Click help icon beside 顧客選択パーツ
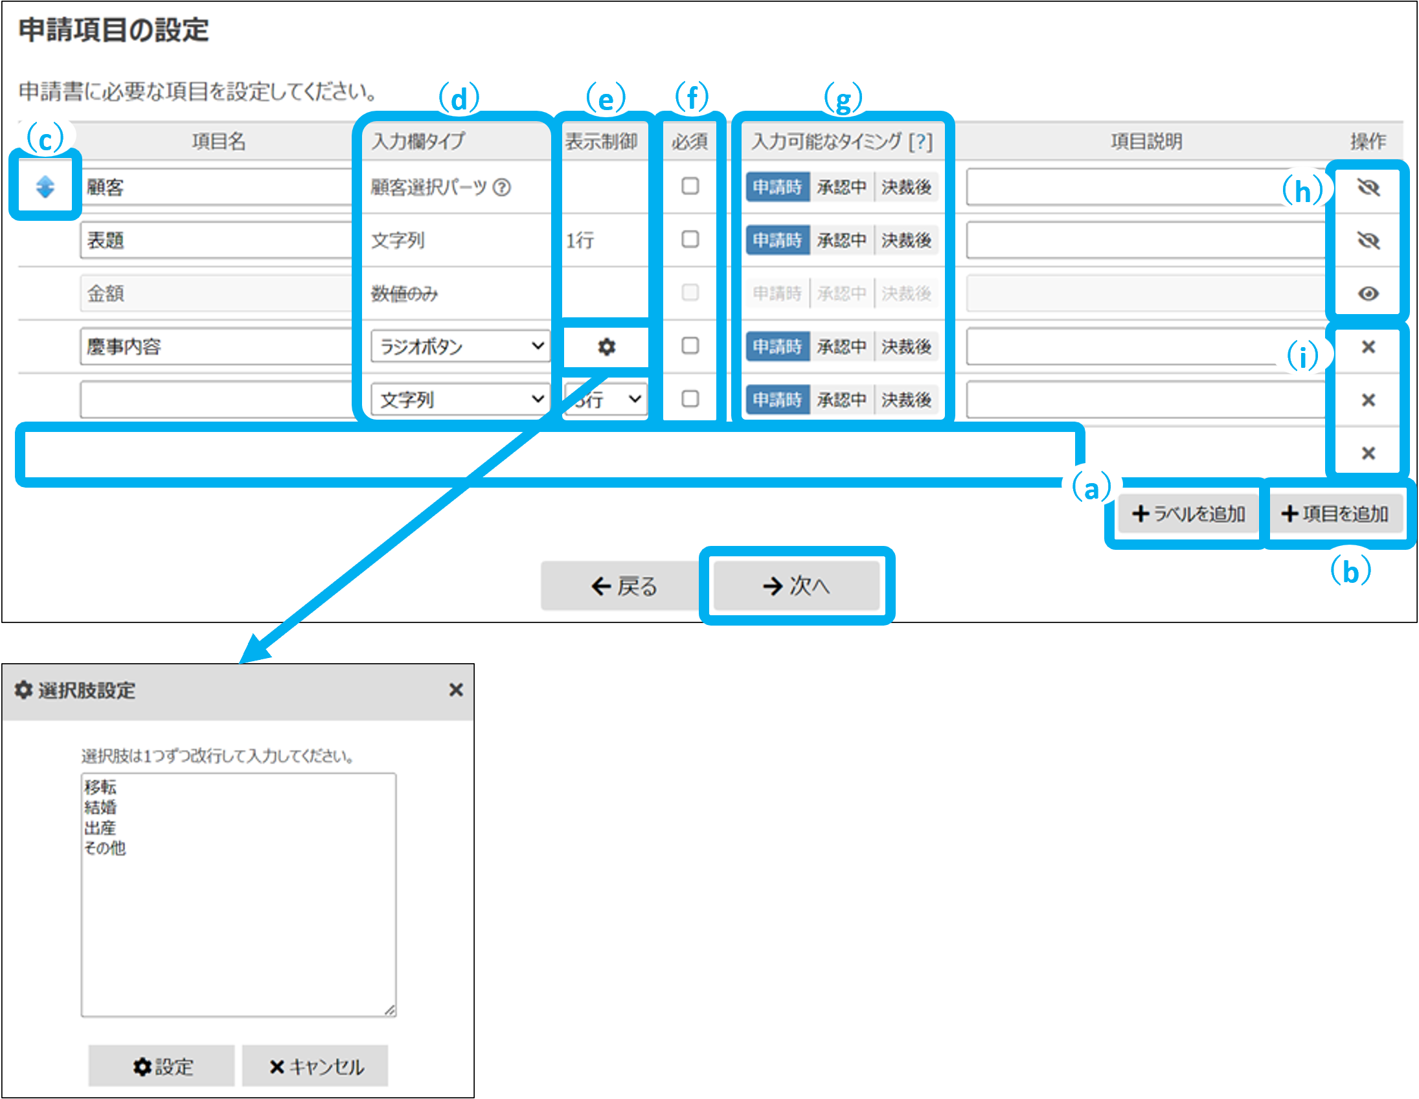Screen dimensions: 1419x1099 coord(501,187)
